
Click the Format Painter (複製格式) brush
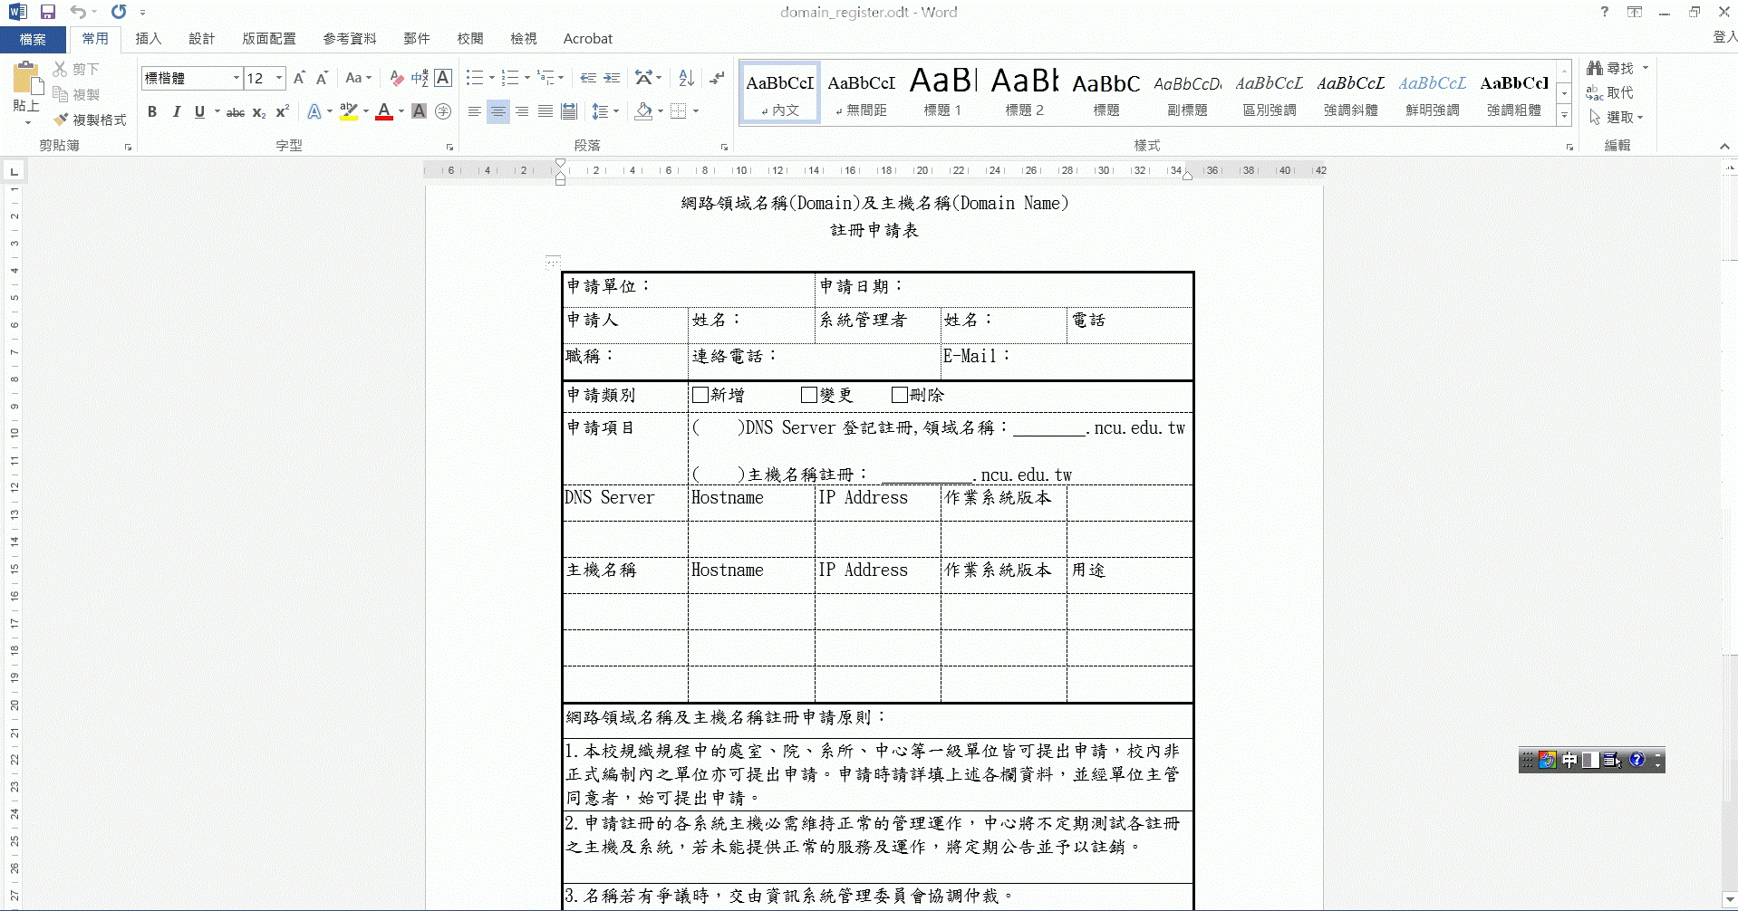[x=90, y=120]
